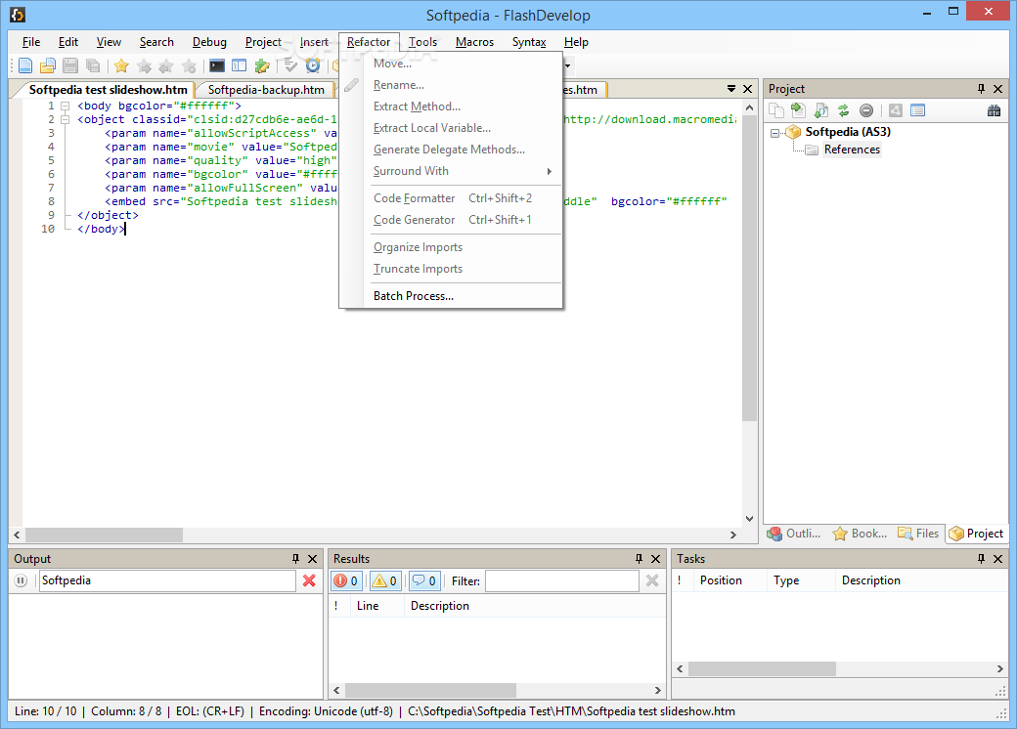Click the green puzzle piece pencil icon
Viewport: 1017px width, 729px height.
pyautogui.click(x=262, y=65)
